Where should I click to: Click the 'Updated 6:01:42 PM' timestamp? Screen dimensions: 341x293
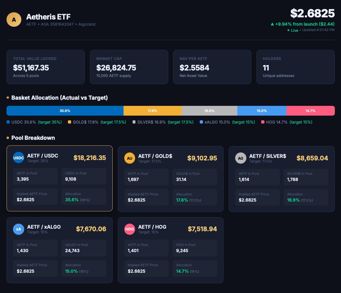tap(318, 30)
